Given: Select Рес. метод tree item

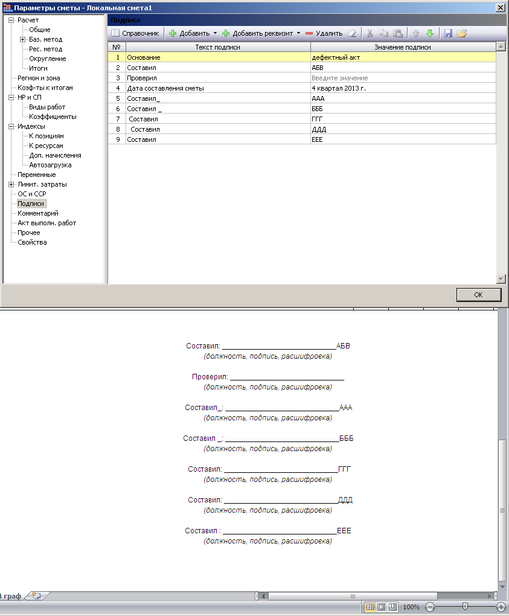Looking at the screenshot, I should tap(45, 49).
